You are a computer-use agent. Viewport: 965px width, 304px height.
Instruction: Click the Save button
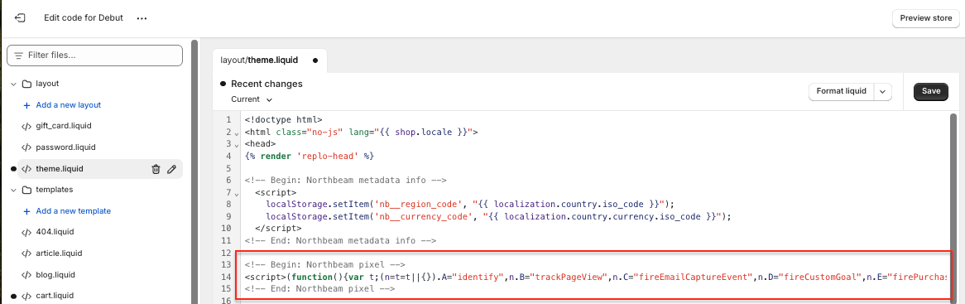930,91
